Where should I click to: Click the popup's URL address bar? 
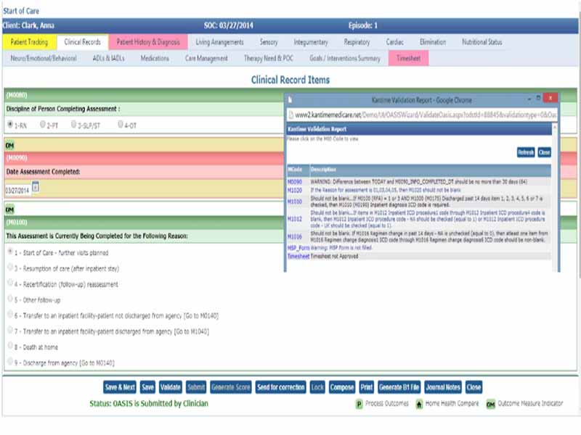[425, 114]
